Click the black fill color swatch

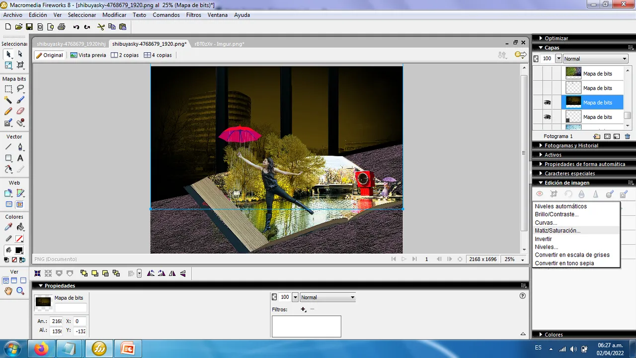coord(19,250)
